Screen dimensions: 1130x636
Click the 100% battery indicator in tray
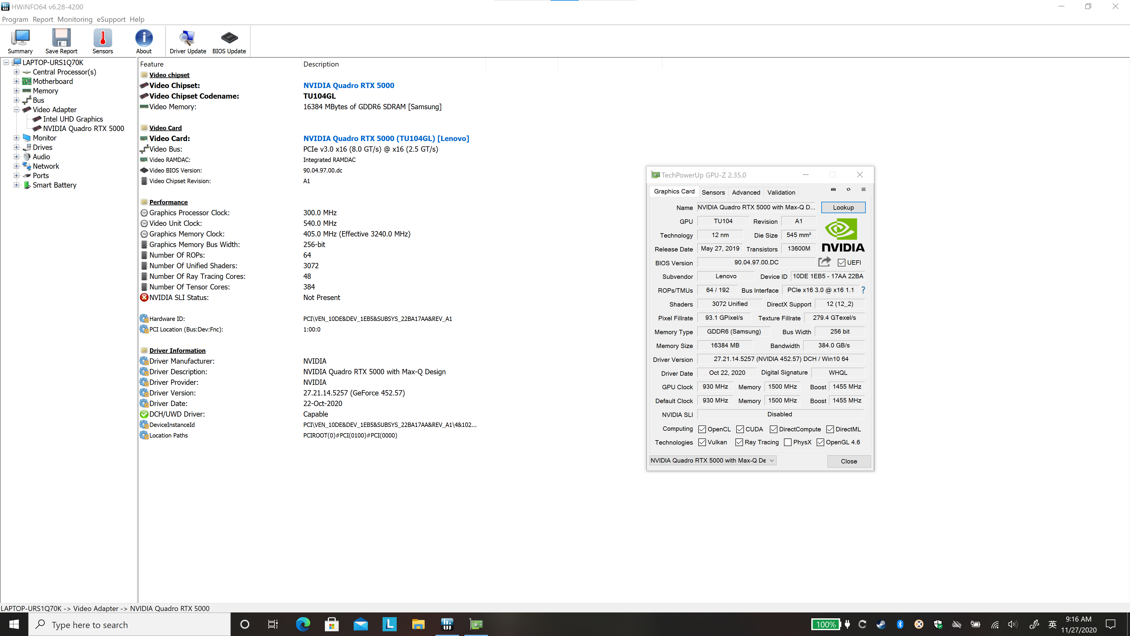pyautogui.click(x=825, y=624)
